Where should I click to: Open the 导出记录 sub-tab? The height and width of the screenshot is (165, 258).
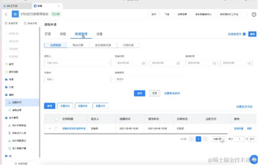pyautogui.click(x=78, y=45)
